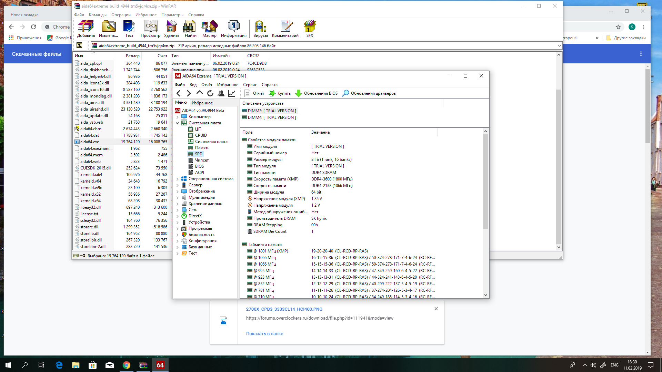Click the AIDA64 back navigation arrow

[x=178, y=93]
